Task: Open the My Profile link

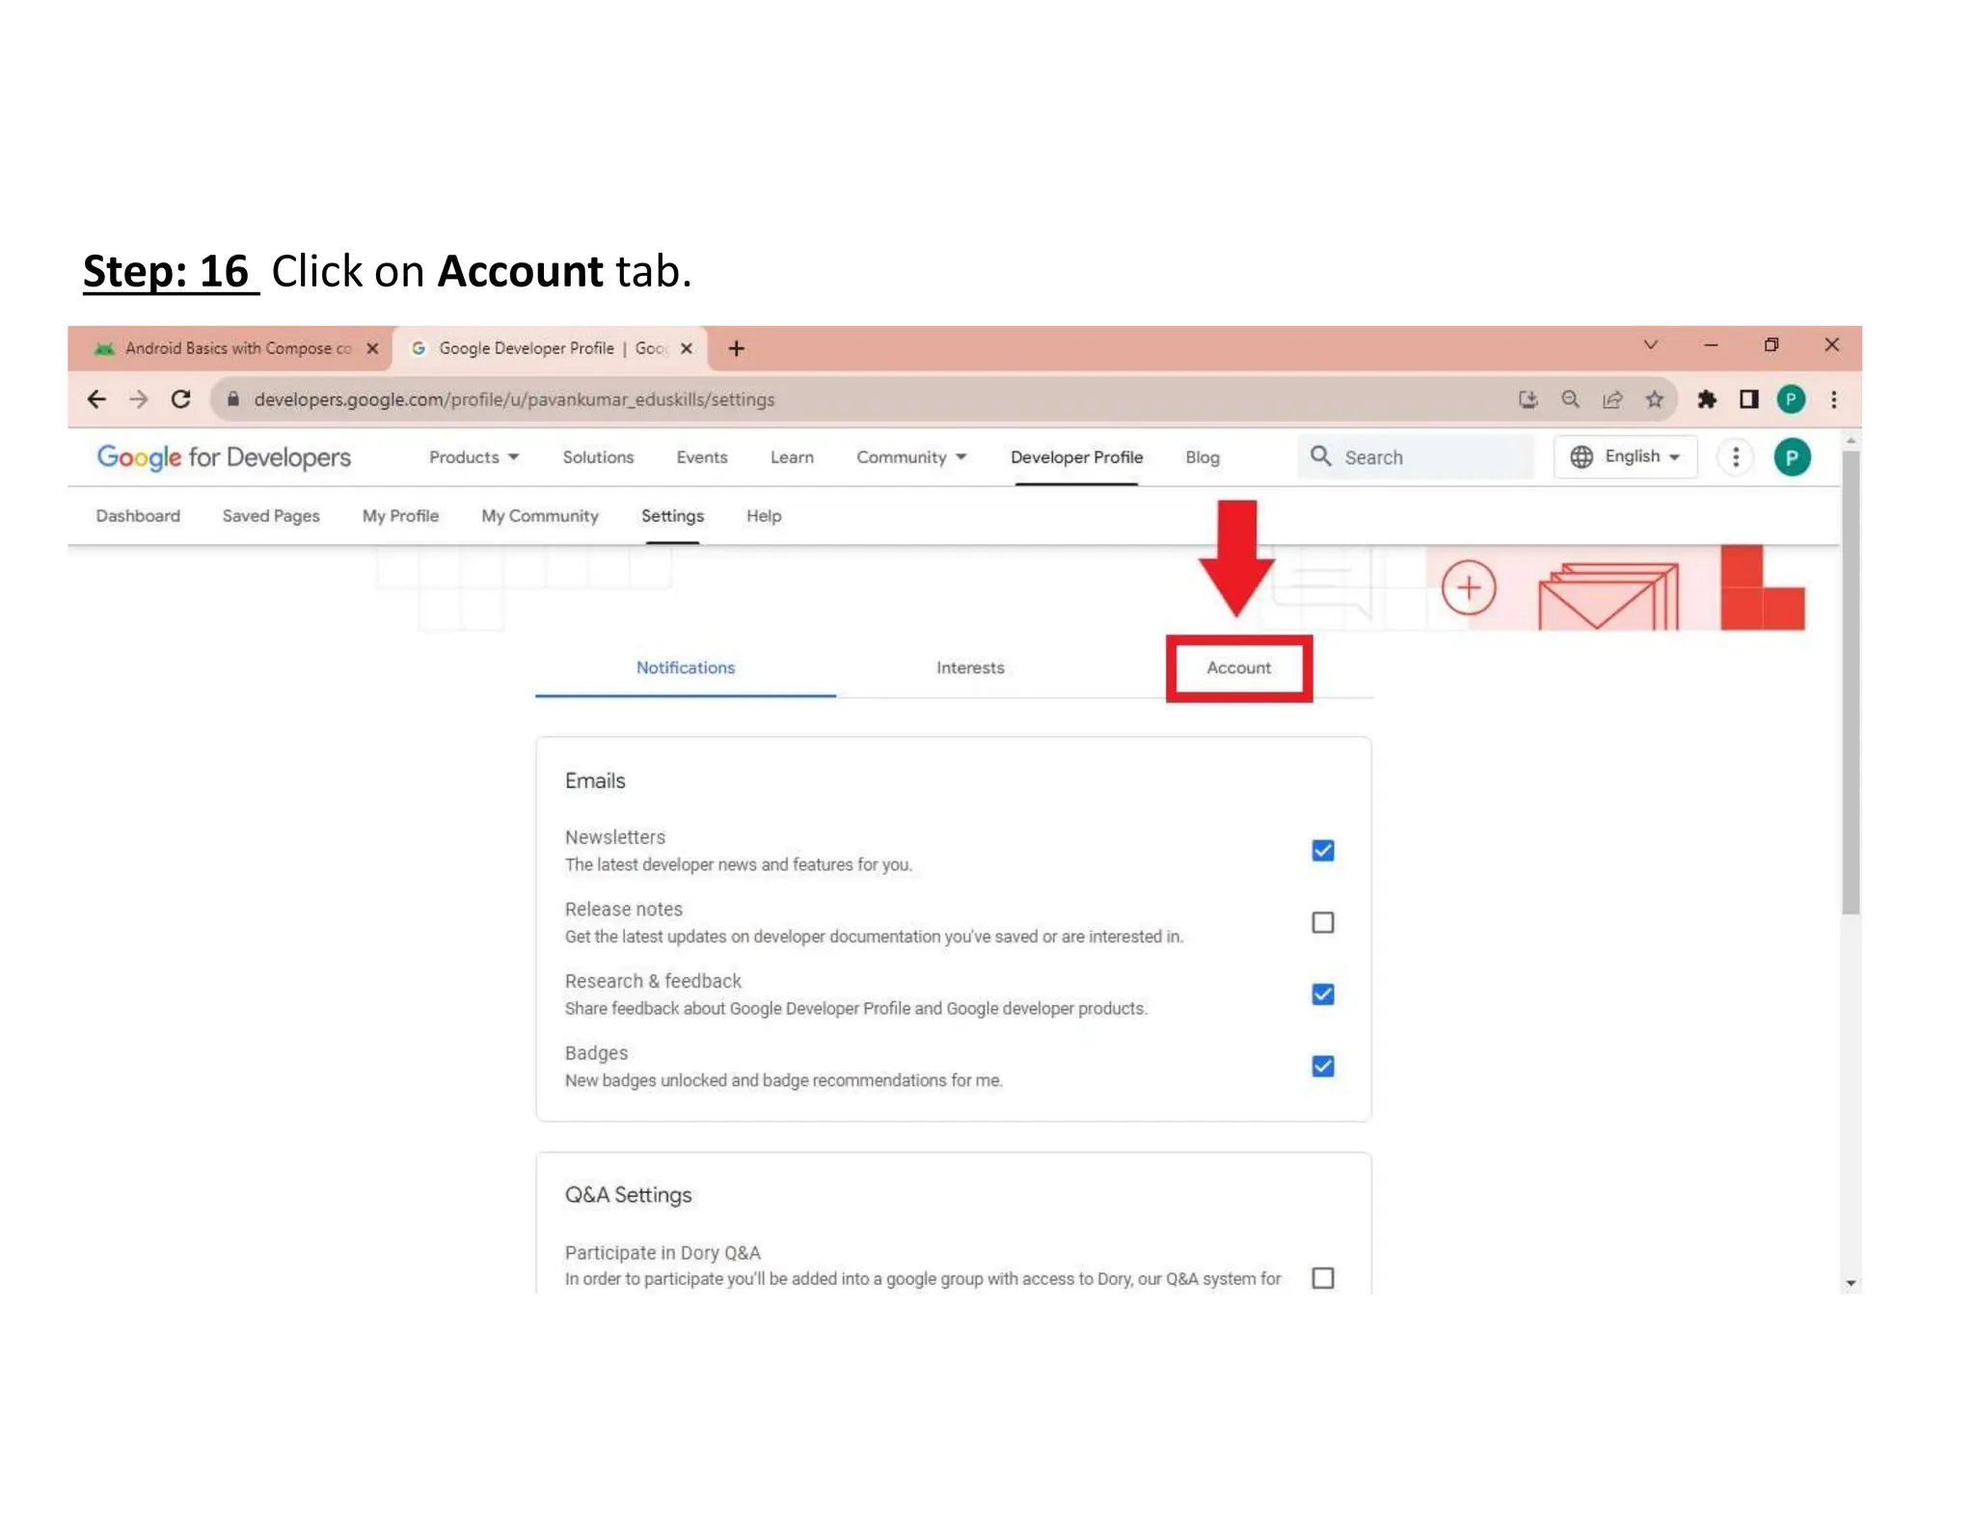Action: [x=400, y=516]
